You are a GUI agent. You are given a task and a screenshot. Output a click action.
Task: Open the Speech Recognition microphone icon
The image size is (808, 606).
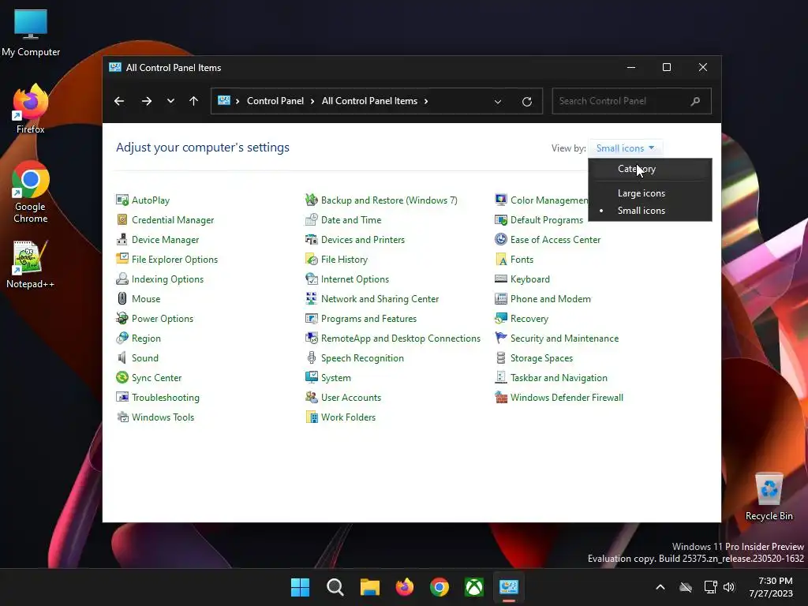click(x=311, y=357)
